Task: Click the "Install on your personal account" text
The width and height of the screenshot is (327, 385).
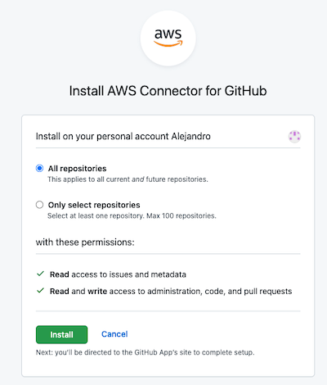Action: tap(102, 136)
